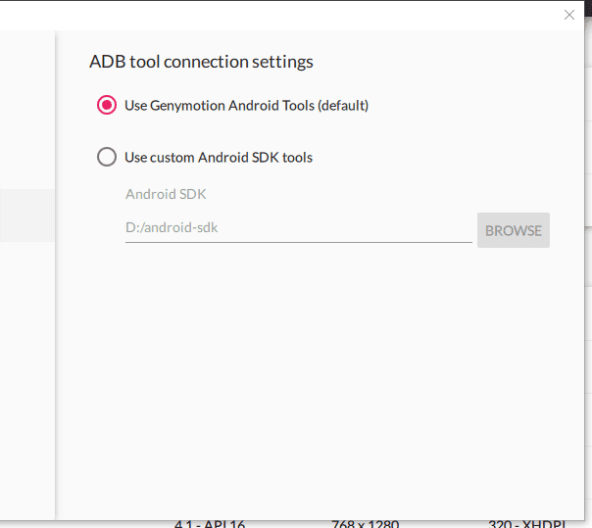Screen dimensions: 592x528
Task: Click the empty sidebar area above the highlighted item
Action: tap(26, 108)
